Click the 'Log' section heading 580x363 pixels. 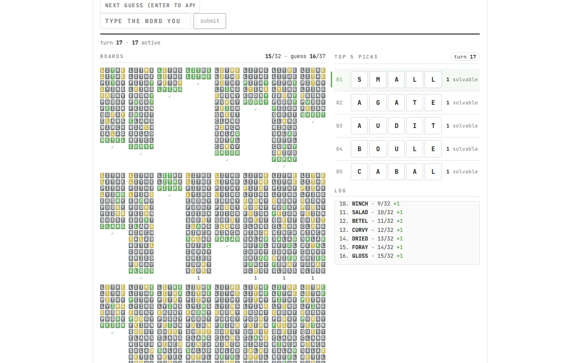[x=340, y=191]
